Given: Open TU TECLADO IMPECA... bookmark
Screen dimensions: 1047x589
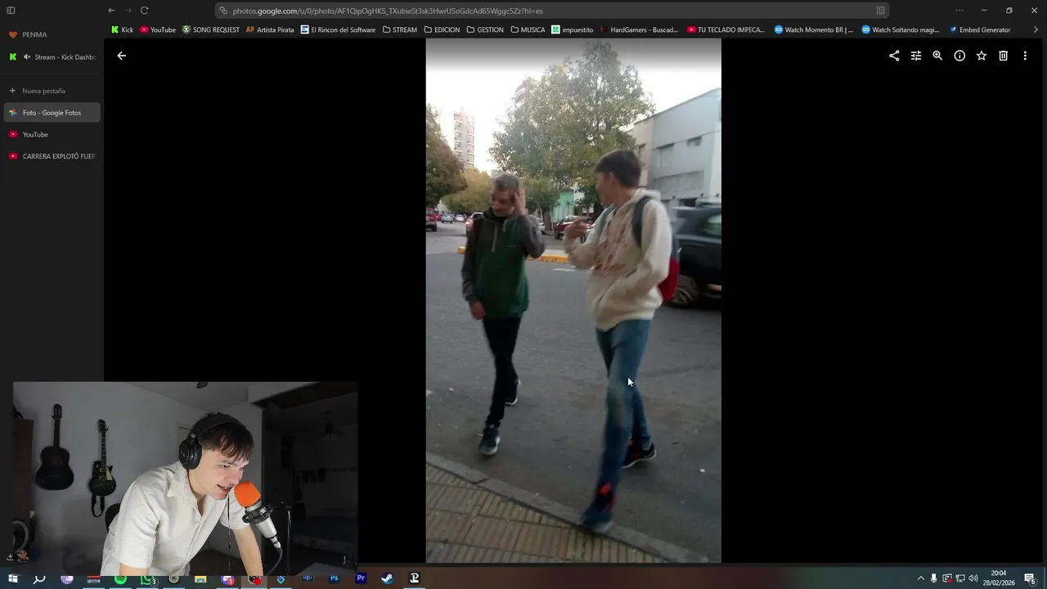Looking at the screenshot, I should click(x=726, y=29).
